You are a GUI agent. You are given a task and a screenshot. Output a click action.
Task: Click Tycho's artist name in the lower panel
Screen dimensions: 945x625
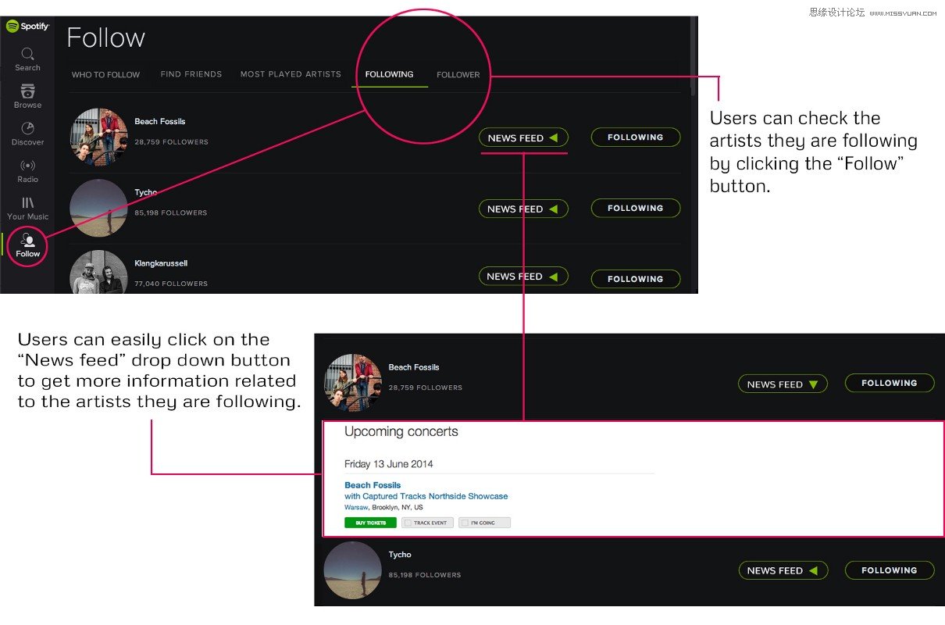(400, 555)
